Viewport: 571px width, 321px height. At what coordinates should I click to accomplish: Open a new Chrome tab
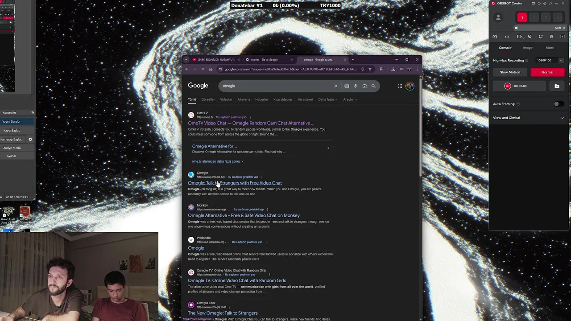click(x=353, y=59)
